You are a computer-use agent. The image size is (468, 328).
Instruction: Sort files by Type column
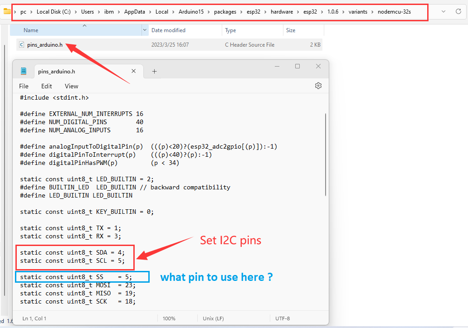[x=230, y=30]
